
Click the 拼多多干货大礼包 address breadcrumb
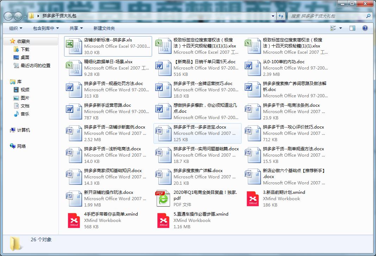point(59,16)
